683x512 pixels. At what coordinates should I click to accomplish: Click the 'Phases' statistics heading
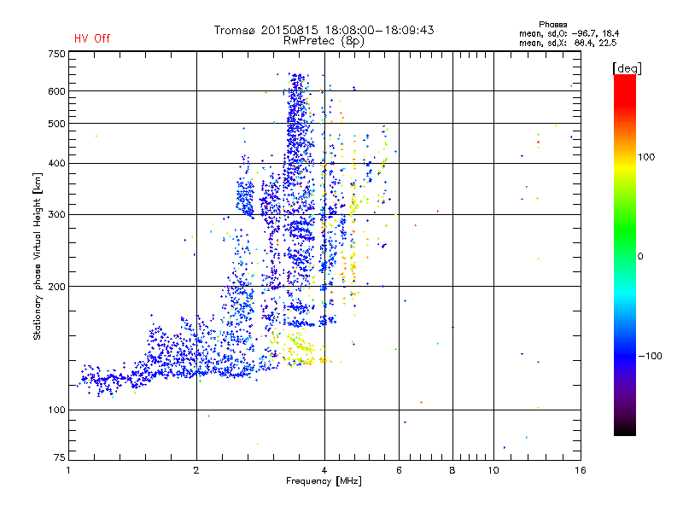[x=552, y=25]
